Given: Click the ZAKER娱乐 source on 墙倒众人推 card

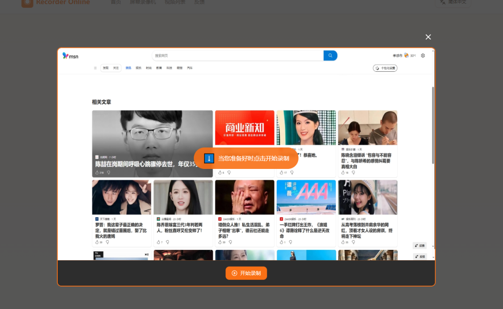Looking at the screenshot, I should coord(229,219).
